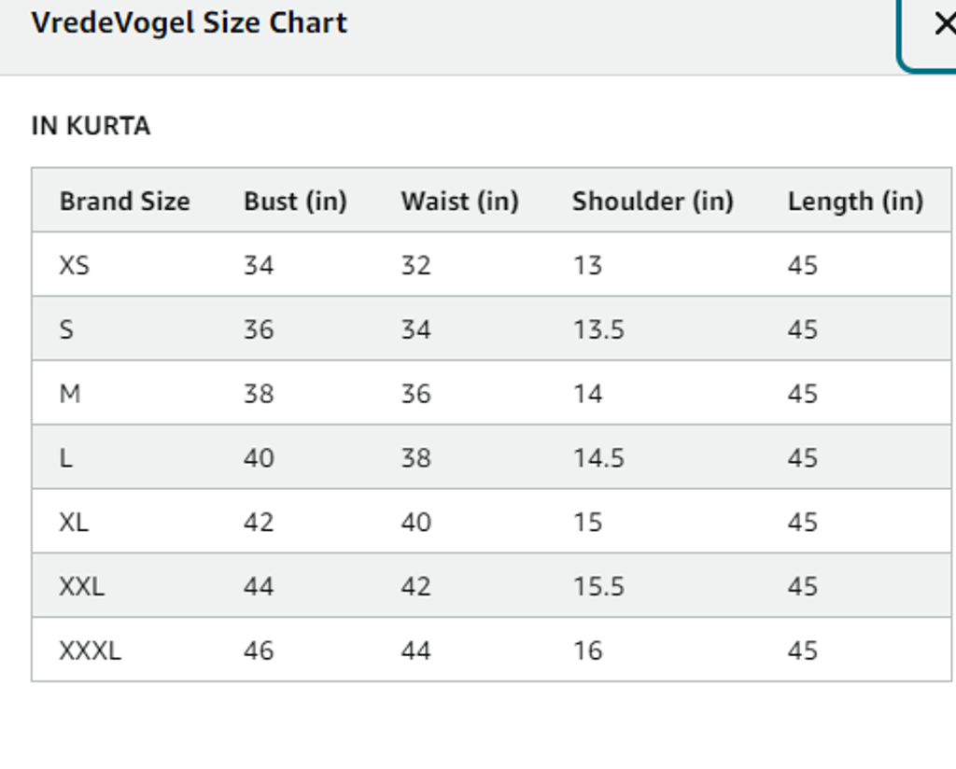The height and width of the screenshot is (769, 956).
Task: Click the waist value 36 in M row
Action: click(x=416, y=395)
